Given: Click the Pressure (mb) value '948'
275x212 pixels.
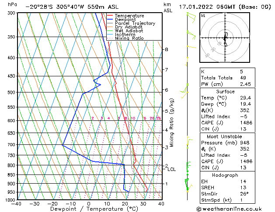Looking at the screenshot, I should pyautogui.click(x=244, y=143).
